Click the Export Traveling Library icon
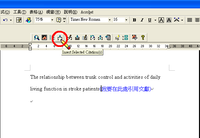Image resolution: width=200 pixels, height=138 pixels. (x=108, y=38)
